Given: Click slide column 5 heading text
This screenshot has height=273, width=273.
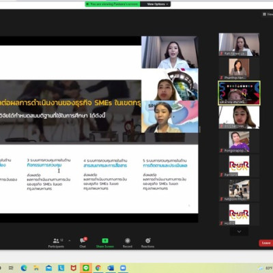Looking at the screenshot, I should [165, 165].
